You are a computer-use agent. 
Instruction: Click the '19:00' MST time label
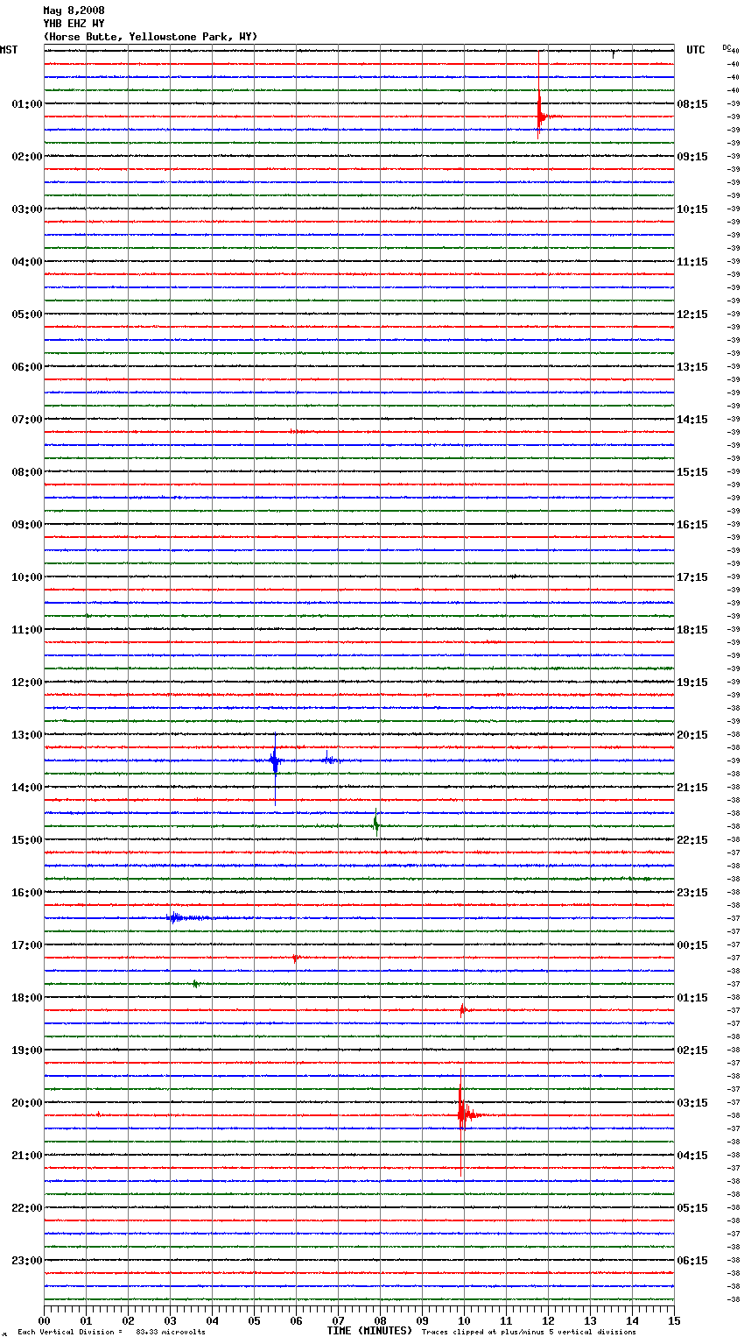[x=27, y=1050]
